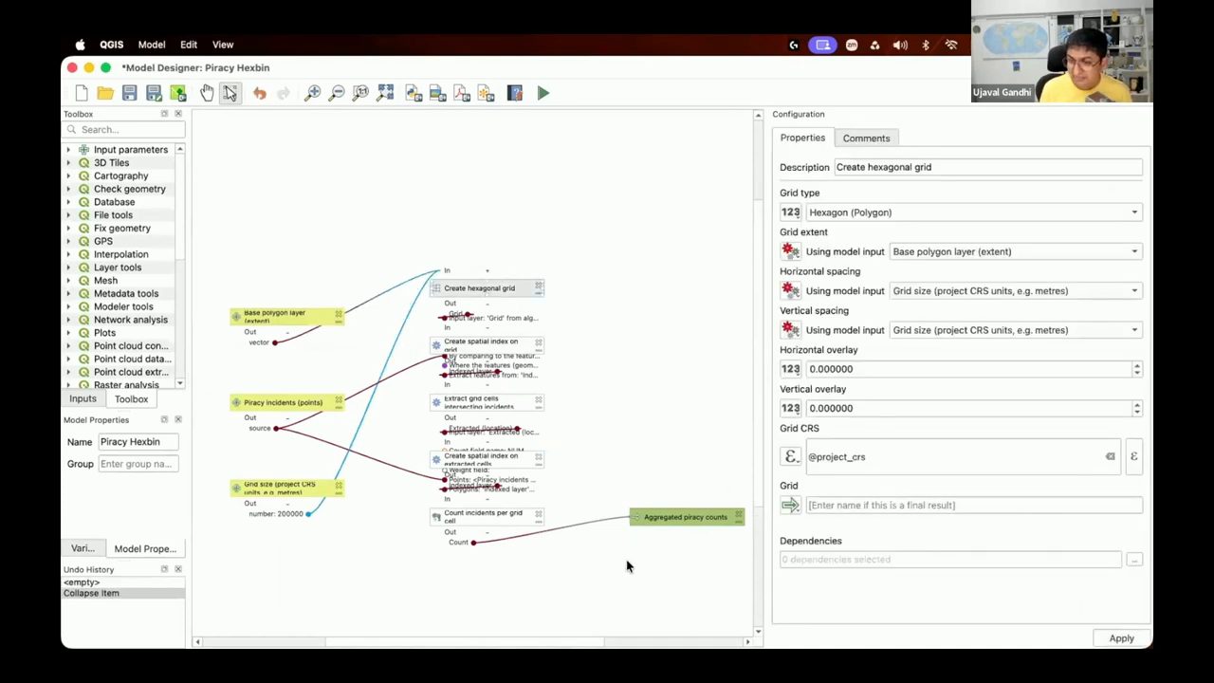Open an existing model file
This screenshot has height=683, width=1214.
[x=105, y=93]
